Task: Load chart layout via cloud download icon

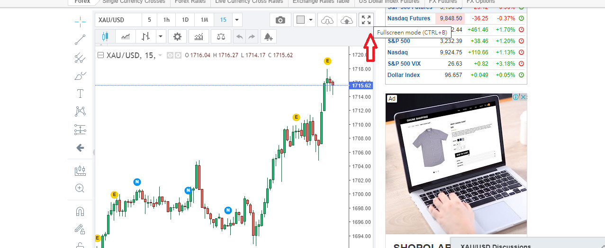Action: pos(327,20)
